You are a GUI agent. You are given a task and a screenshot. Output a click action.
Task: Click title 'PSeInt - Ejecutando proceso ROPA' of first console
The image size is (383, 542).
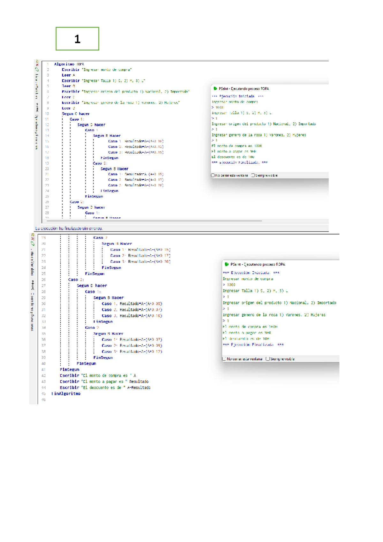pyautogui.click(x=244, y=89)
